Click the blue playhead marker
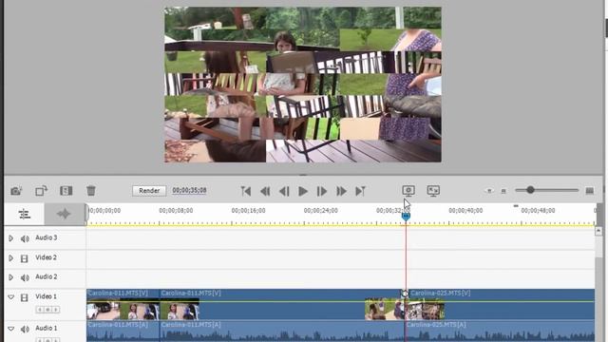The width and height of the screenshot is (608, 342). (x=406, y=217)
